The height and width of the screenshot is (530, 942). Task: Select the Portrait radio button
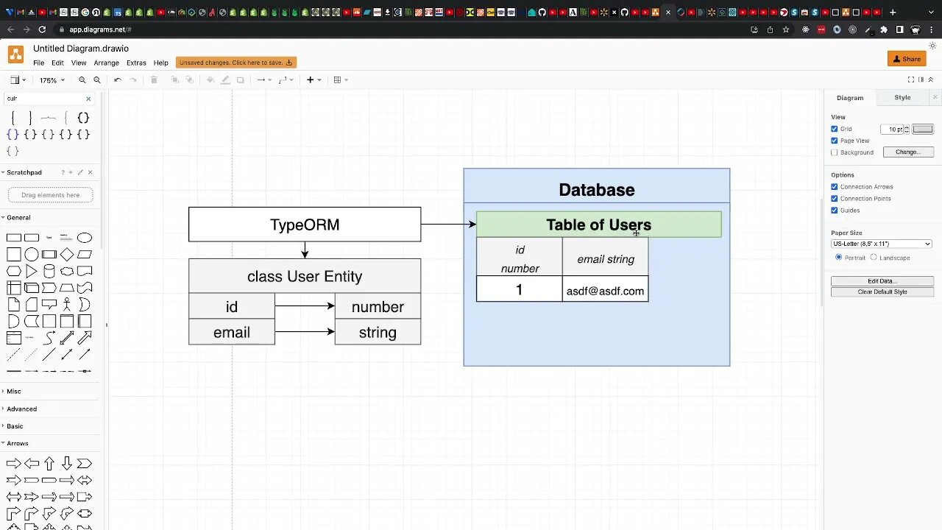(838, 258)
